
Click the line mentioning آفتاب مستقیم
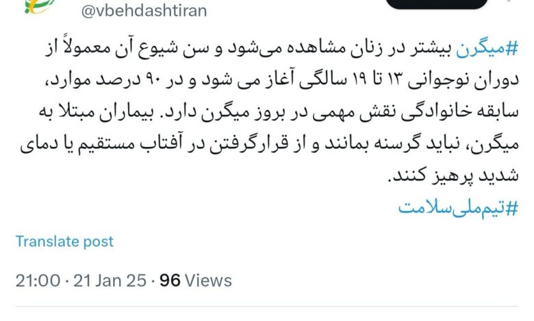click(x=269, y=144)
